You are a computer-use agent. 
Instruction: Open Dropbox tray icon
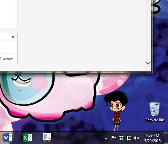point(121,138)
